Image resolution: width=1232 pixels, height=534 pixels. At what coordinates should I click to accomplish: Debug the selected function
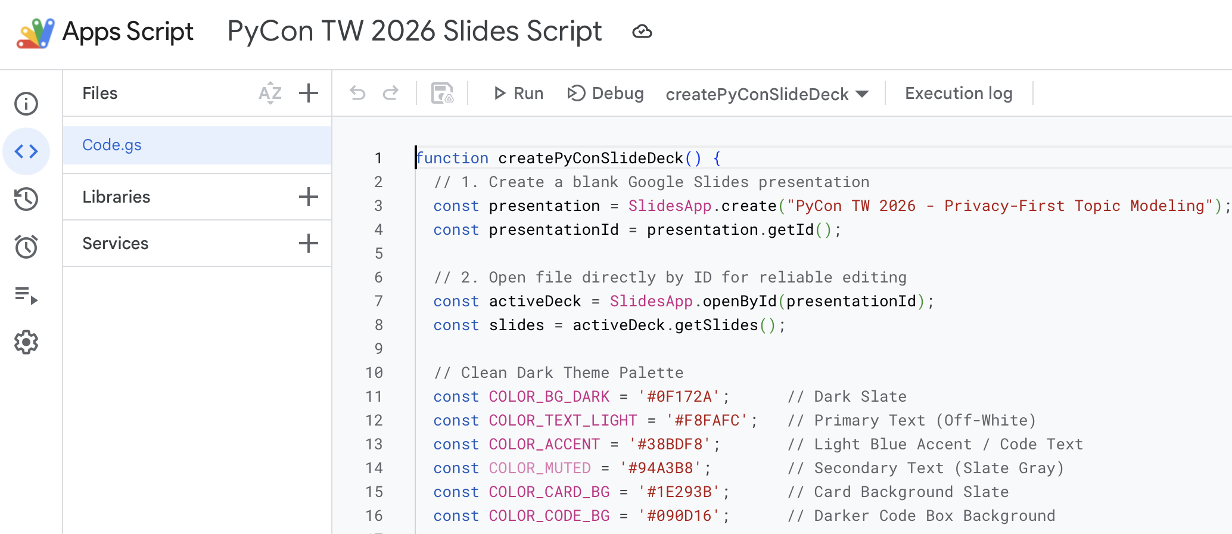(605, 94)
